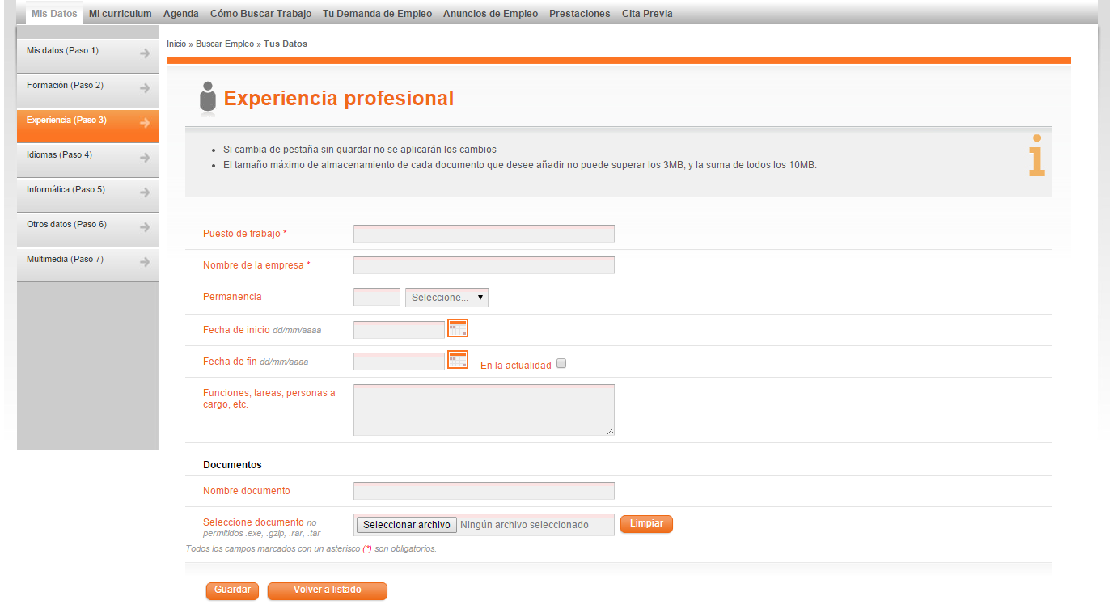Image resolution: width=1117 pixels, height=609 pixels.
Task: Go to the Cita Previa section
Action: (x=647, y=14)
